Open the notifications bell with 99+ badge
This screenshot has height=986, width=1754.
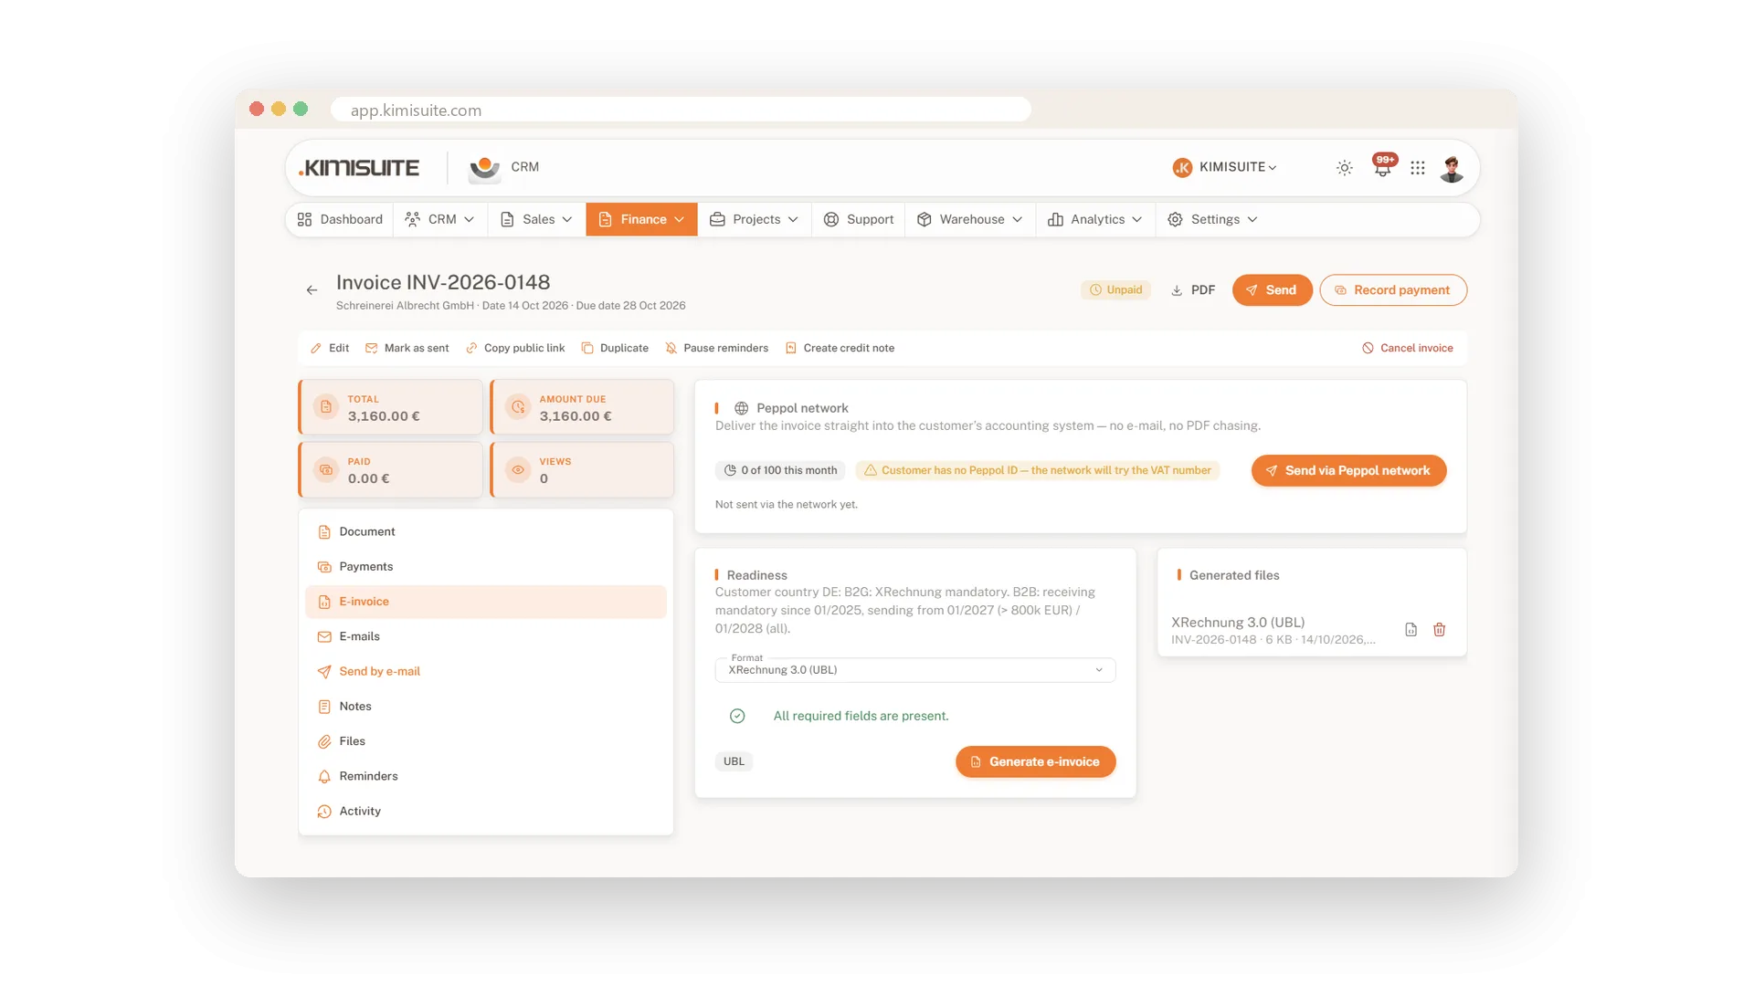coord(1383,166)
